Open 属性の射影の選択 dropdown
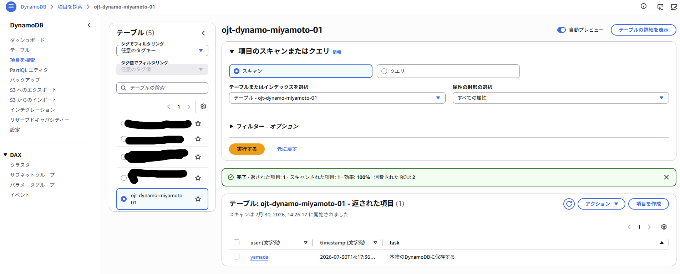Image resolution: width=680 pixels, height=274 pixels. click(x=560, y=98)
